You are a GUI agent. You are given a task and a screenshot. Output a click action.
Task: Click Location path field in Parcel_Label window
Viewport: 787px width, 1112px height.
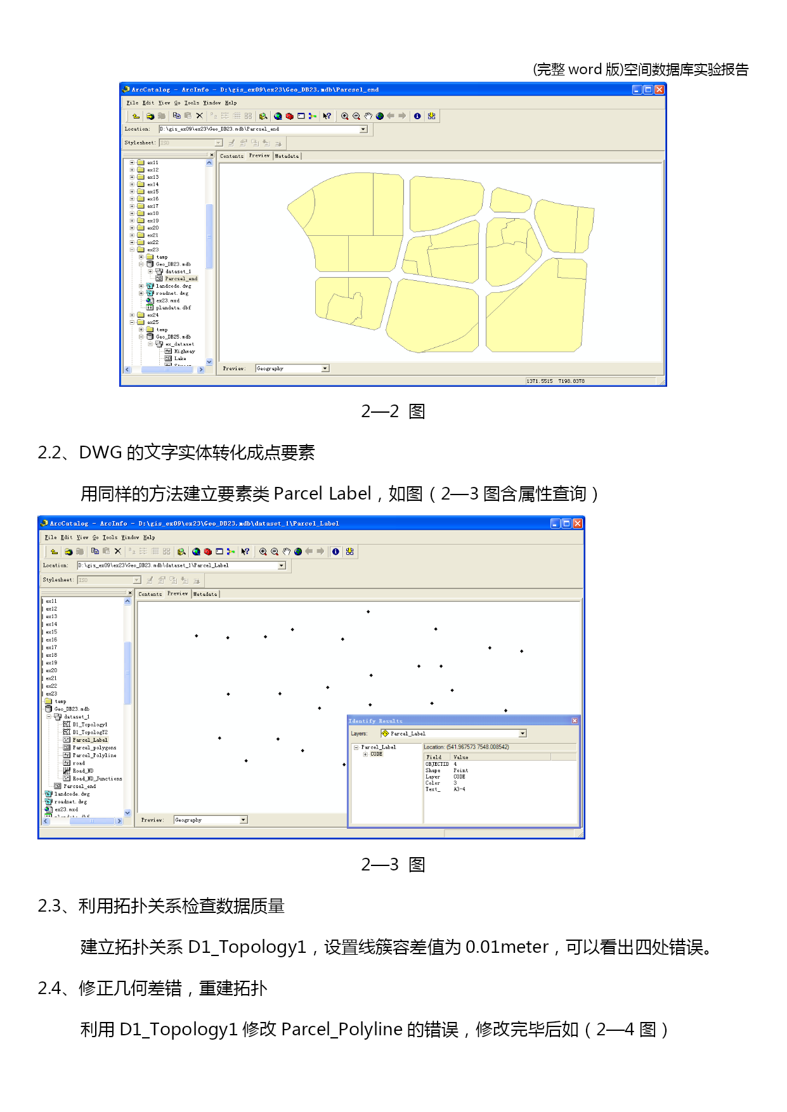[181, 566]
